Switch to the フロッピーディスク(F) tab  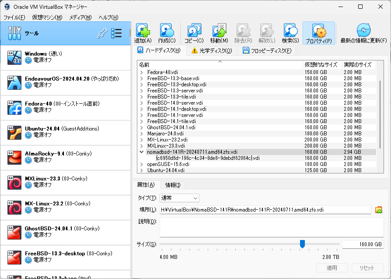267,51
